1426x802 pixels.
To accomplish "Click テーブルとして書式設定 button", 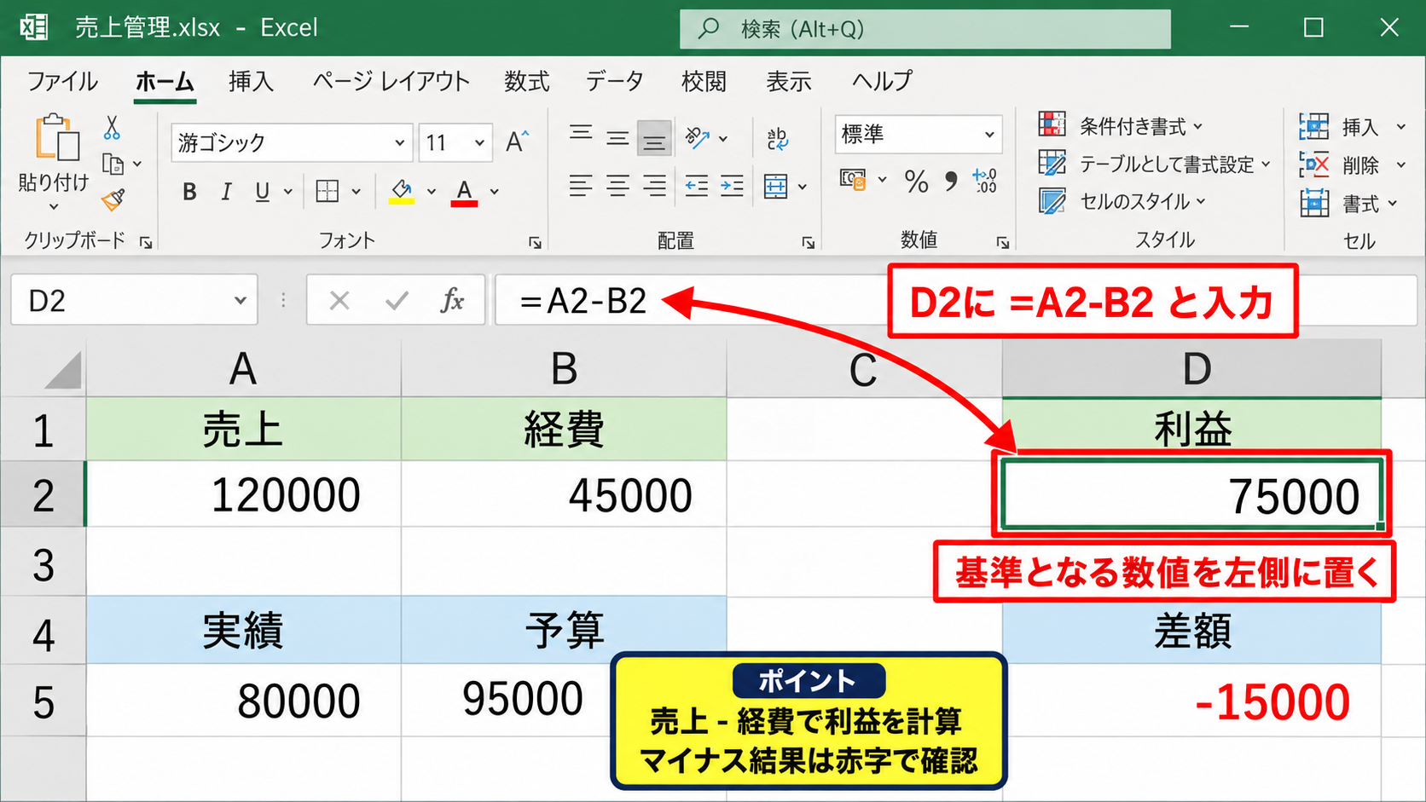I will [1155, 164].
